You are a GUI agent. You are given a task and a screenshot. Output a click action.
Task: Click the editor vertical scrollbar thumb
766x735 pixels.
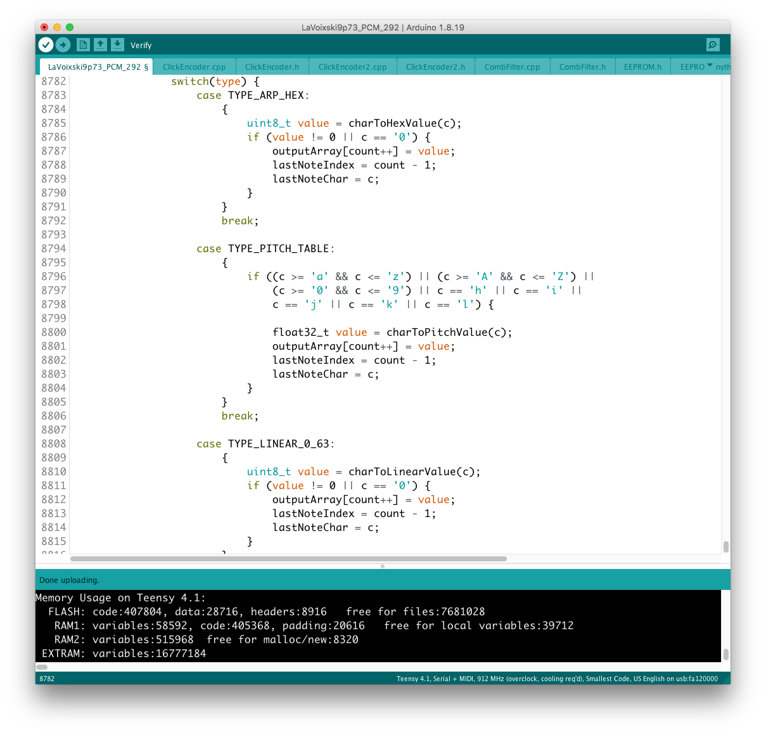(x=725, y=546)
